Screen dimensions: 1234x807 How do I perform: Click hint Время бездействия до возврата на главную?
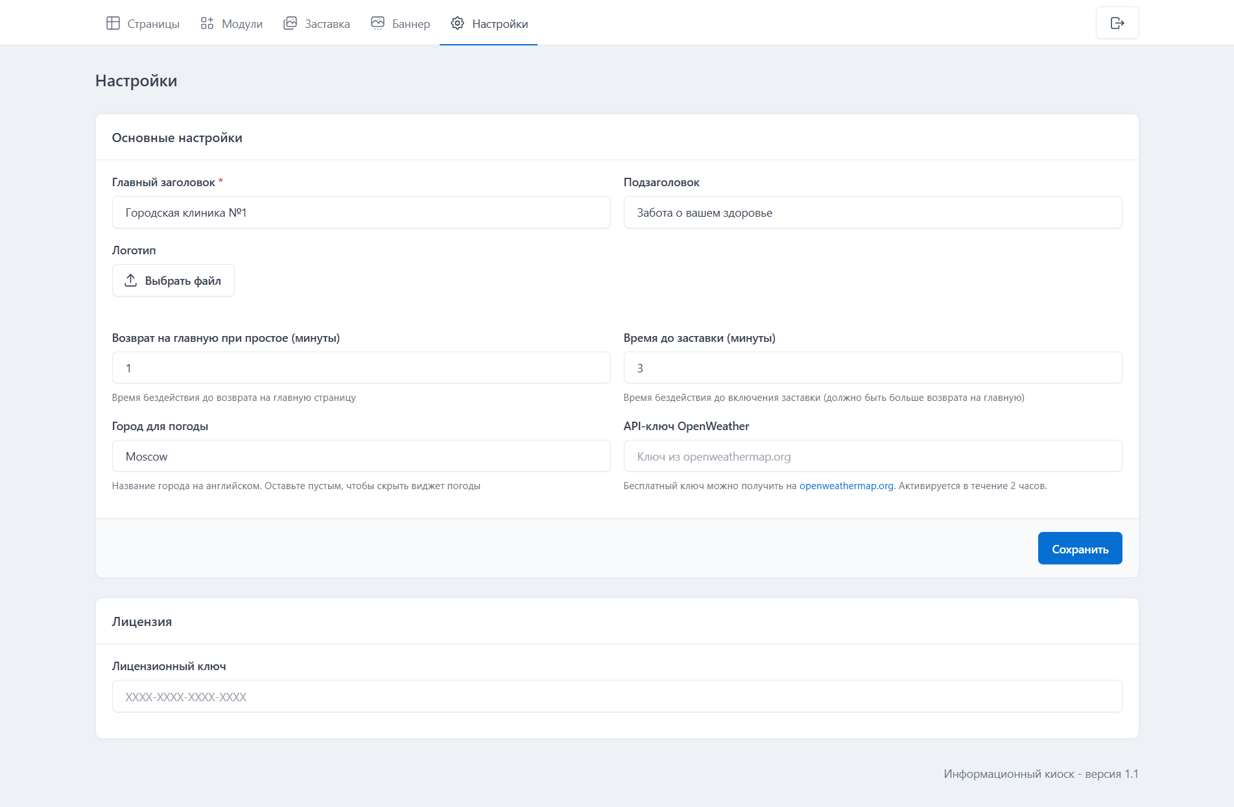click(x=233, y=398)
